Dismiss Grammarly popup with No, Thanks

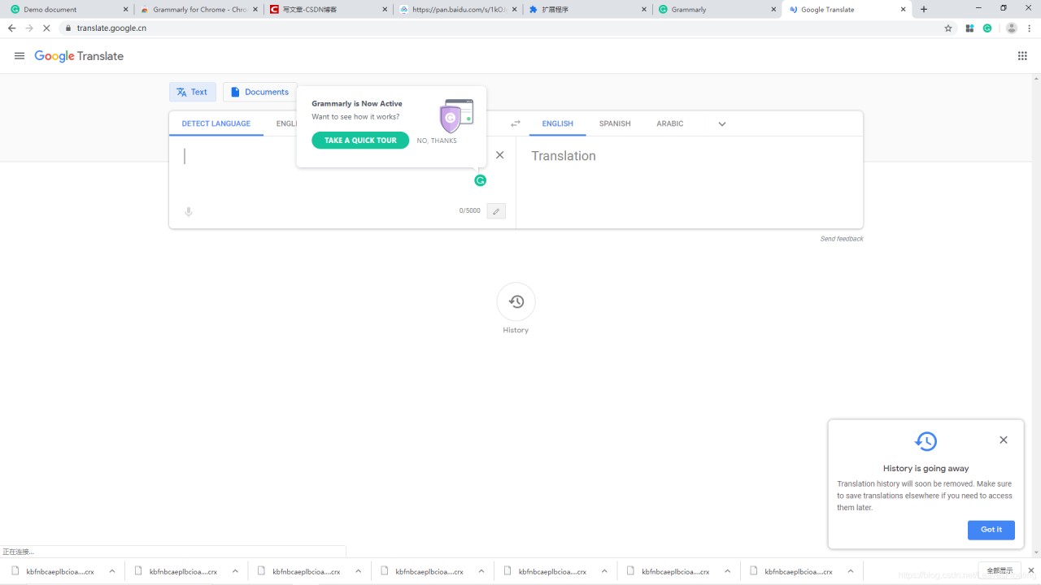point(437,141)
